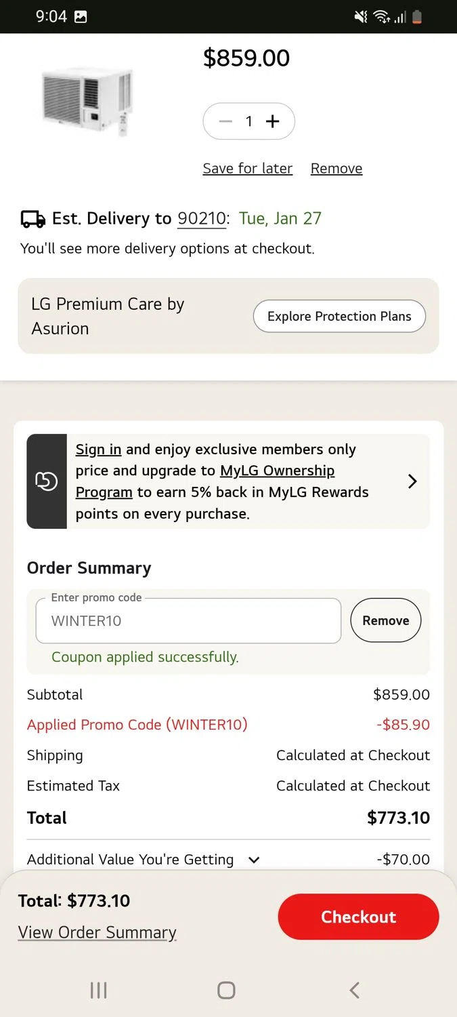457x1017 pixels.
Task: Tap the delivery truck icon
Action: [x=33, y=219]
